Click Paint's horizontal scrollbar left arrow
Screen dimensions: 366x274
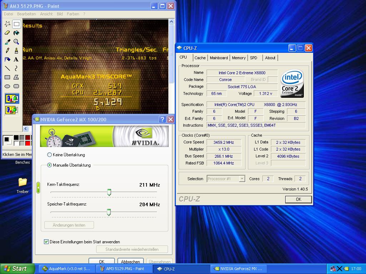[x=26, y=128]
